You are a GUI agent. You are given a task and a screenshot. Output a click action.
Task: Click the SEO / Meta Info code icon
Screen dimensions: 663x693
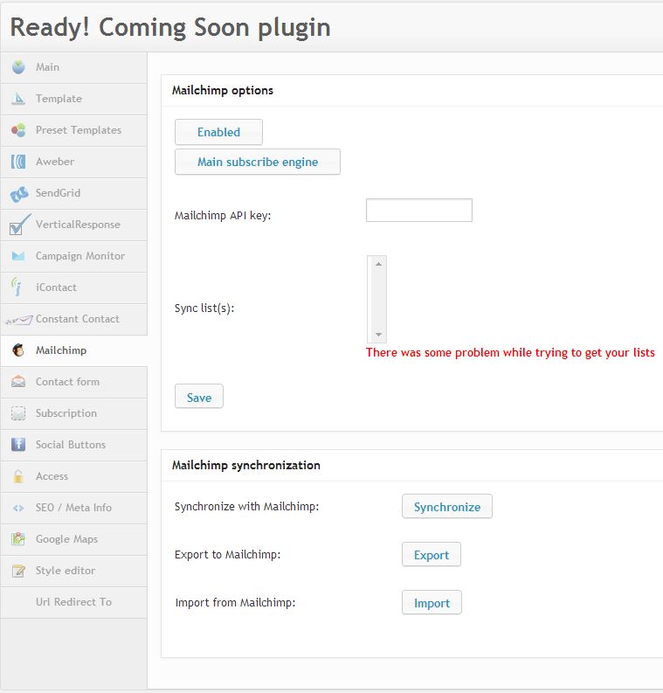pyautogui.click(x=18, y=508)
